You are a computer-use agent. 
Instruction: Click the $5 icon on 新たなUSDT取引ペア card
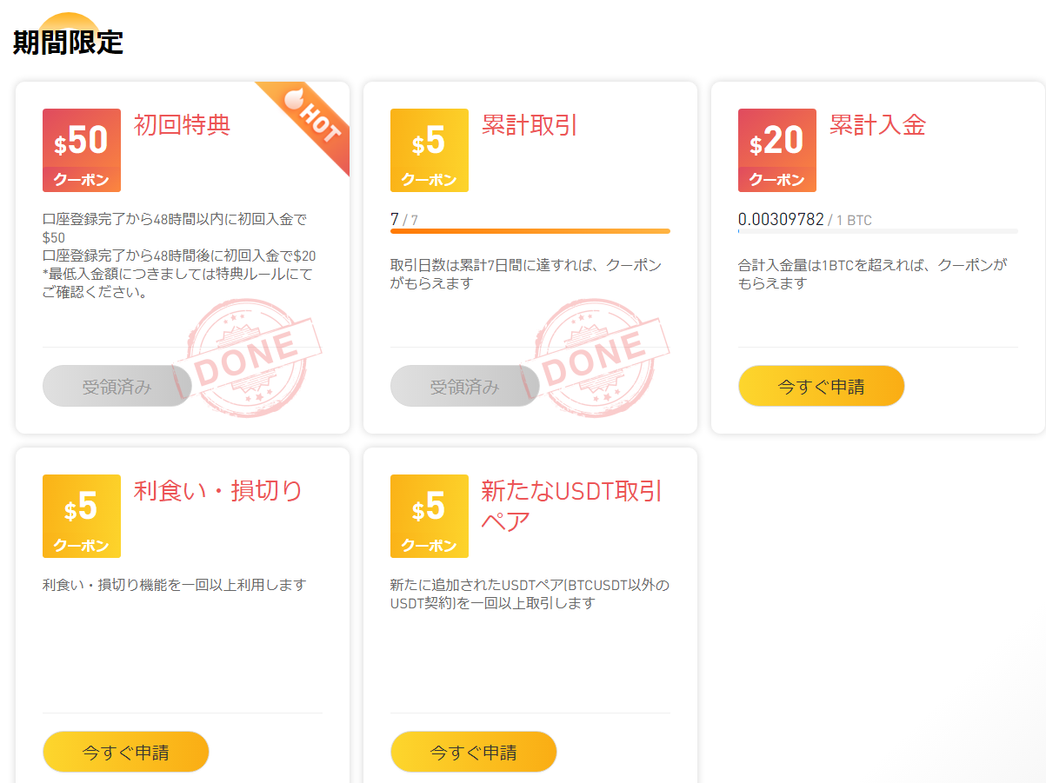pyautogui.click(x=429, y=515)
